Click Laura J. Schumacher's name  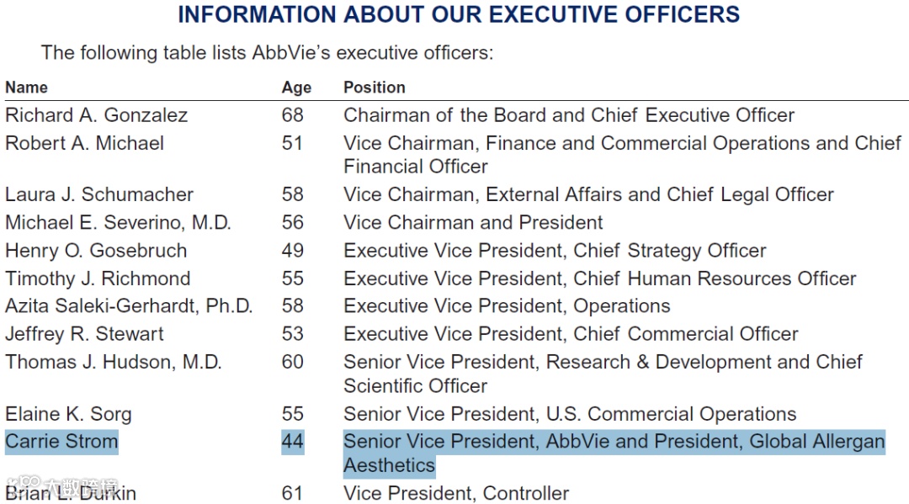[99, 194]
